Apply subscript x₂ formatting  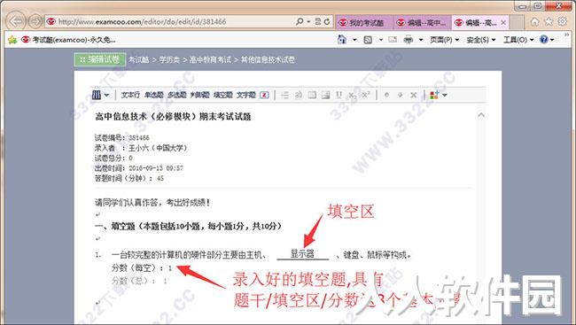coord(352,95)
